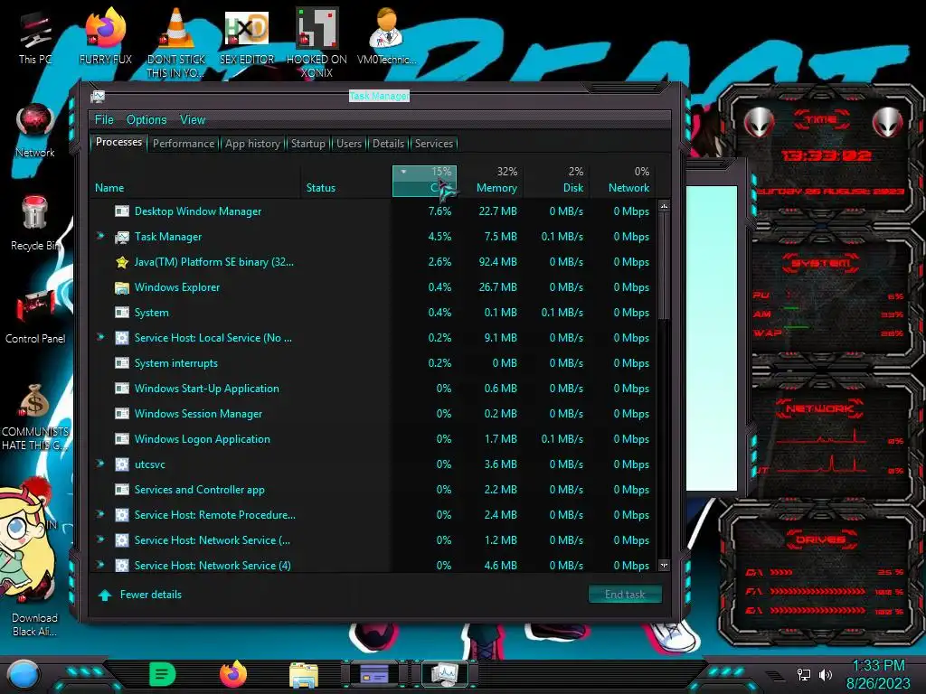Switch to the Details tab
The width and height of the screenshot is (926, 694).
[388, 144]
